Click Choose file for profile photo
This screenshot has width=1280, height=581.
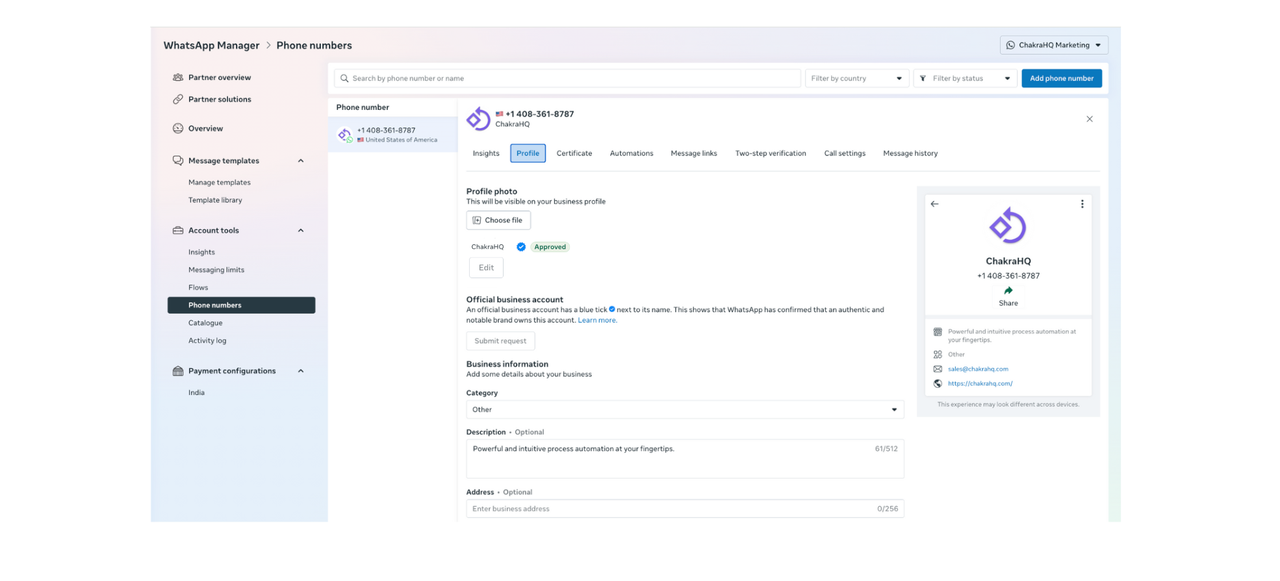[498, 220]
